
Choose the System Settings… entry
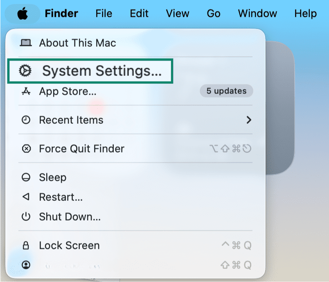coord(90,71)
